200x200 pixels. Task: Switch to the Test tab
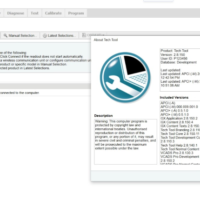point(34,13)
